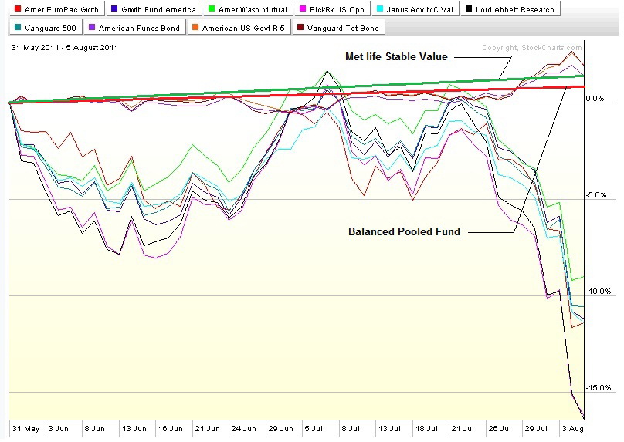Click the teal Vanguard 500 swatch

(17, 27)
